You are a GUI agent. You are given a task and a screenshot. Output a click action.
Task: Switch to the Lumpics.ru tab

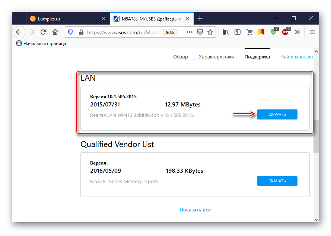click(67, 19)
